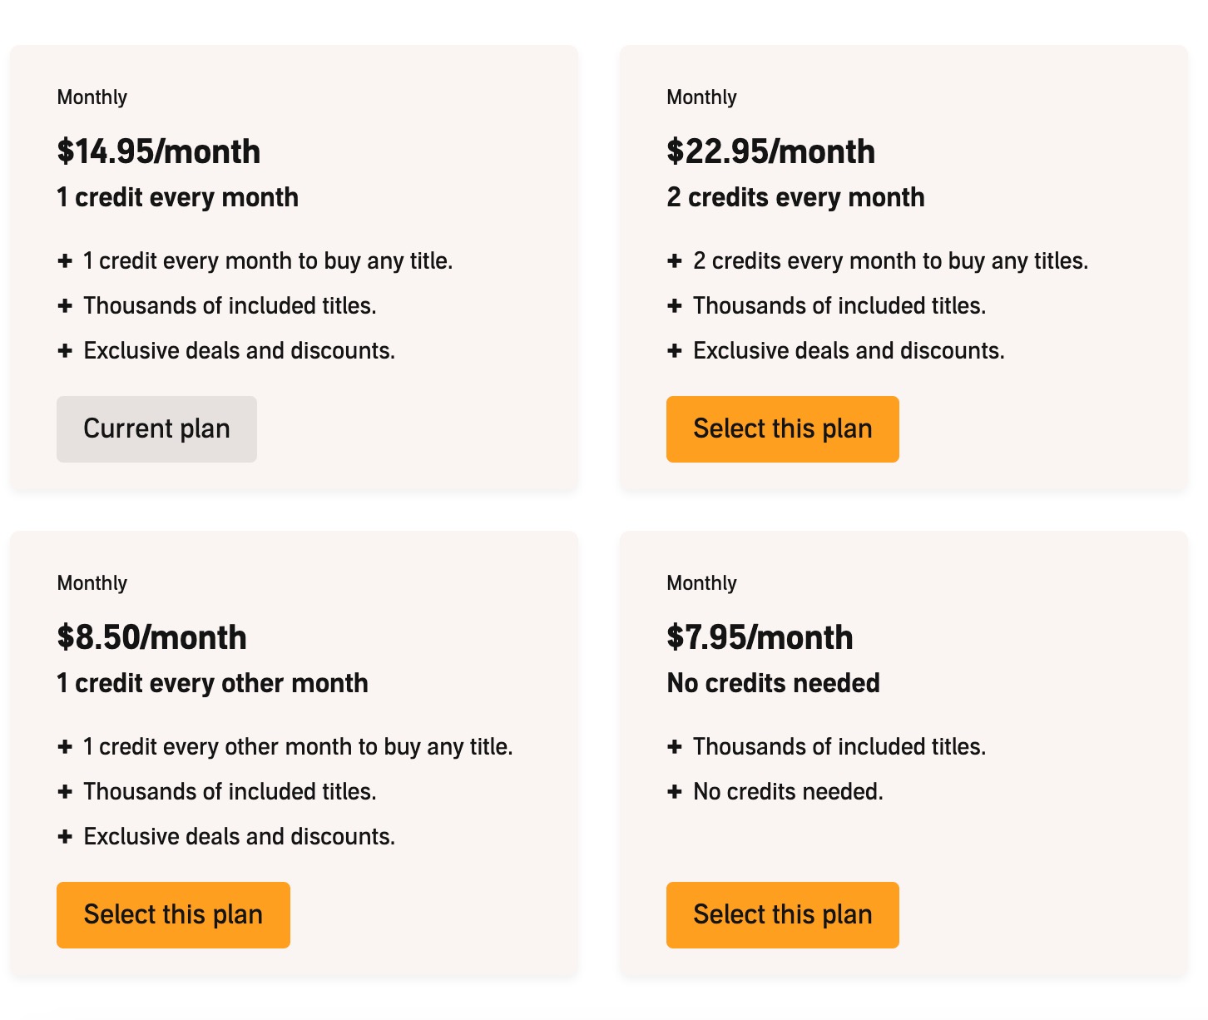This screenshot has height=1020, width=1208.
Task: Click plus icon beside "Thousands of included titles" in $14.95 plan
Action: click(x=65, y=306)
